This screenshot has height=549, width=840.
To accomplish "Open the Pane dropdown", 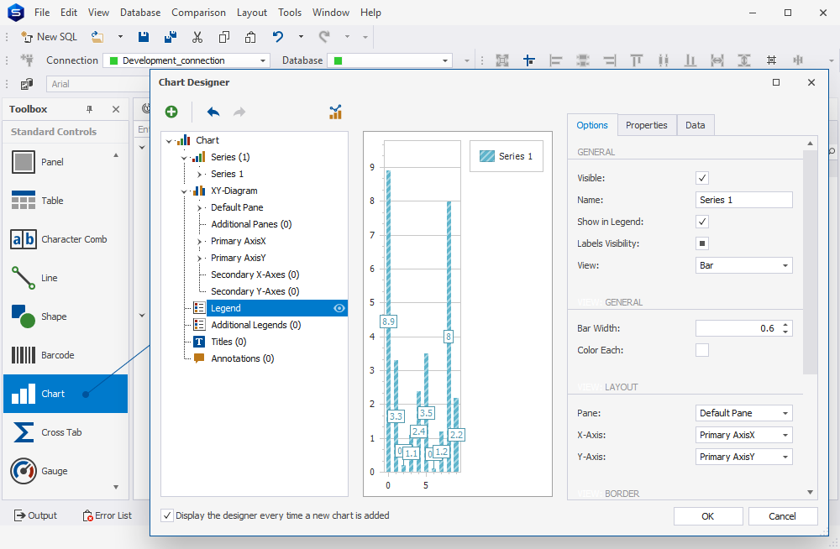I will (743, 414).
